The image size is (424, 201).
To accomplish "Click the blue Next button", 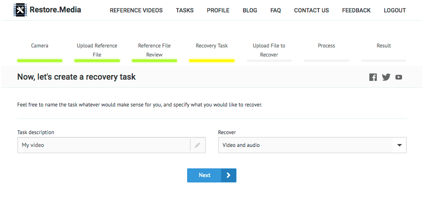I will point(212,175).
